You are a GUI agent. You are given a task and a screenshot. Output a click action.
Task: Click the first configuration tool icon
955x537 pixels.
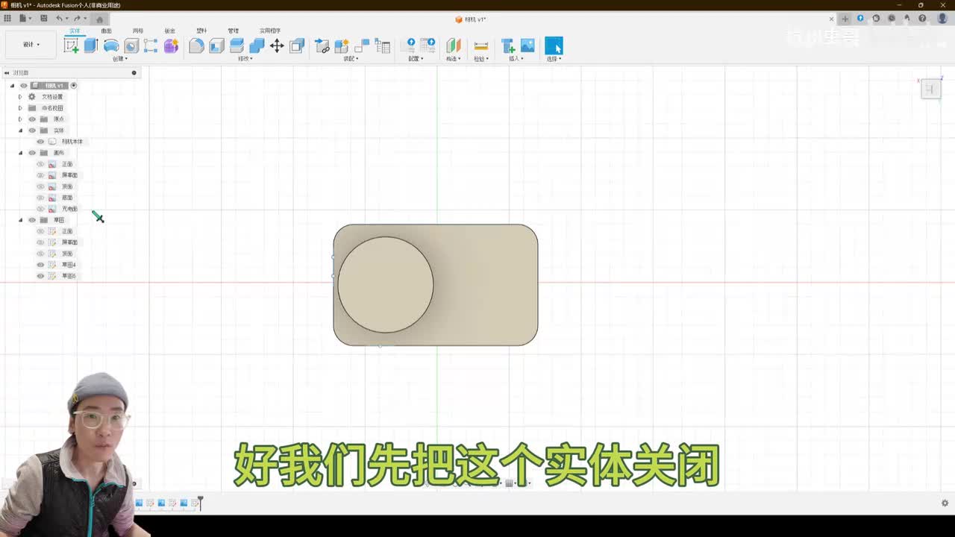click(x=408, y=45)
